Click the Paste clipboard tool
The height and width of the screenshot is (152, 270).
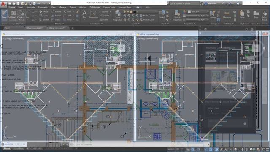[x=242, y=14]
